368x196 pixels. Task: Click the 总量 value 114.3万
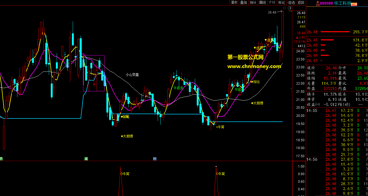pyautogui.click(x=329, y=83)
